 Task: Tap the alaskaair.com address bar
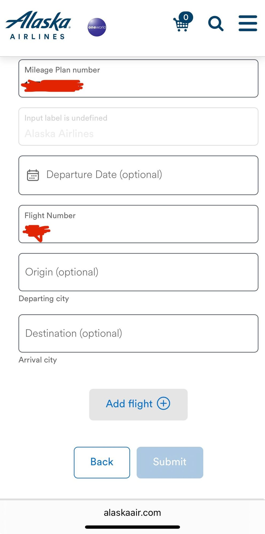(132, 512)
